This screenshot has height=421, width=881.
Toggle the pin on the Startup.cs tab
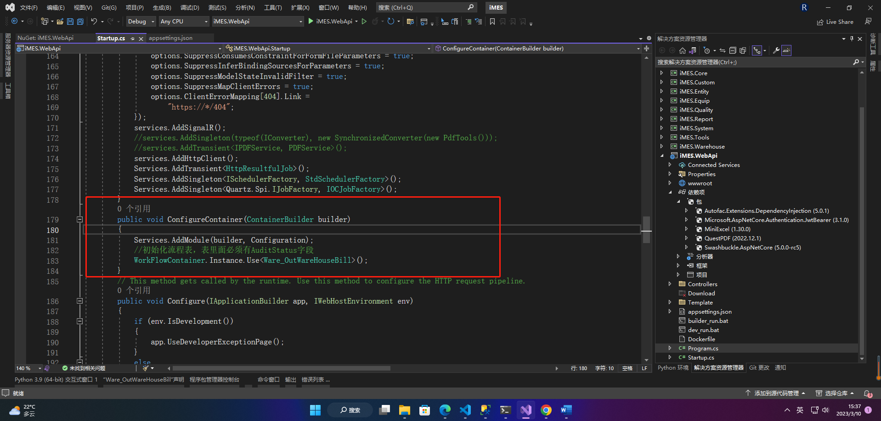[133, 39]
